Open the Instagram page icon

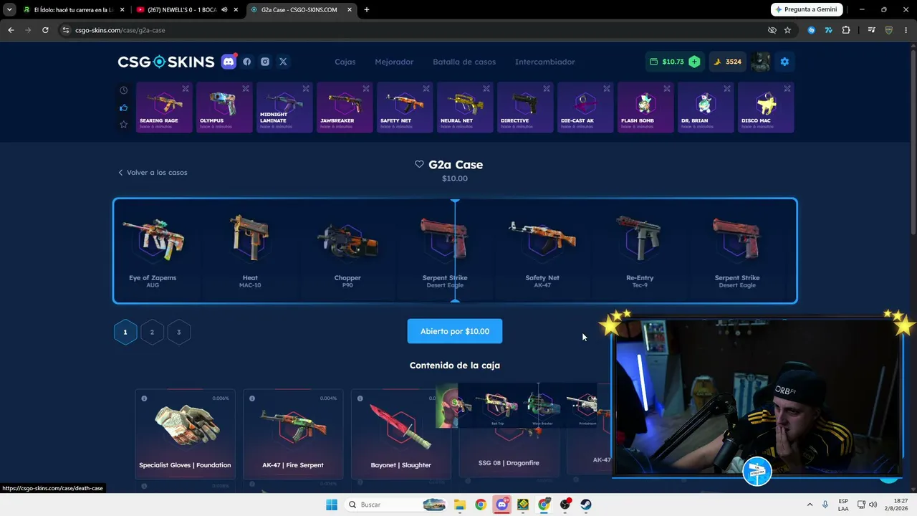point(265,62)
